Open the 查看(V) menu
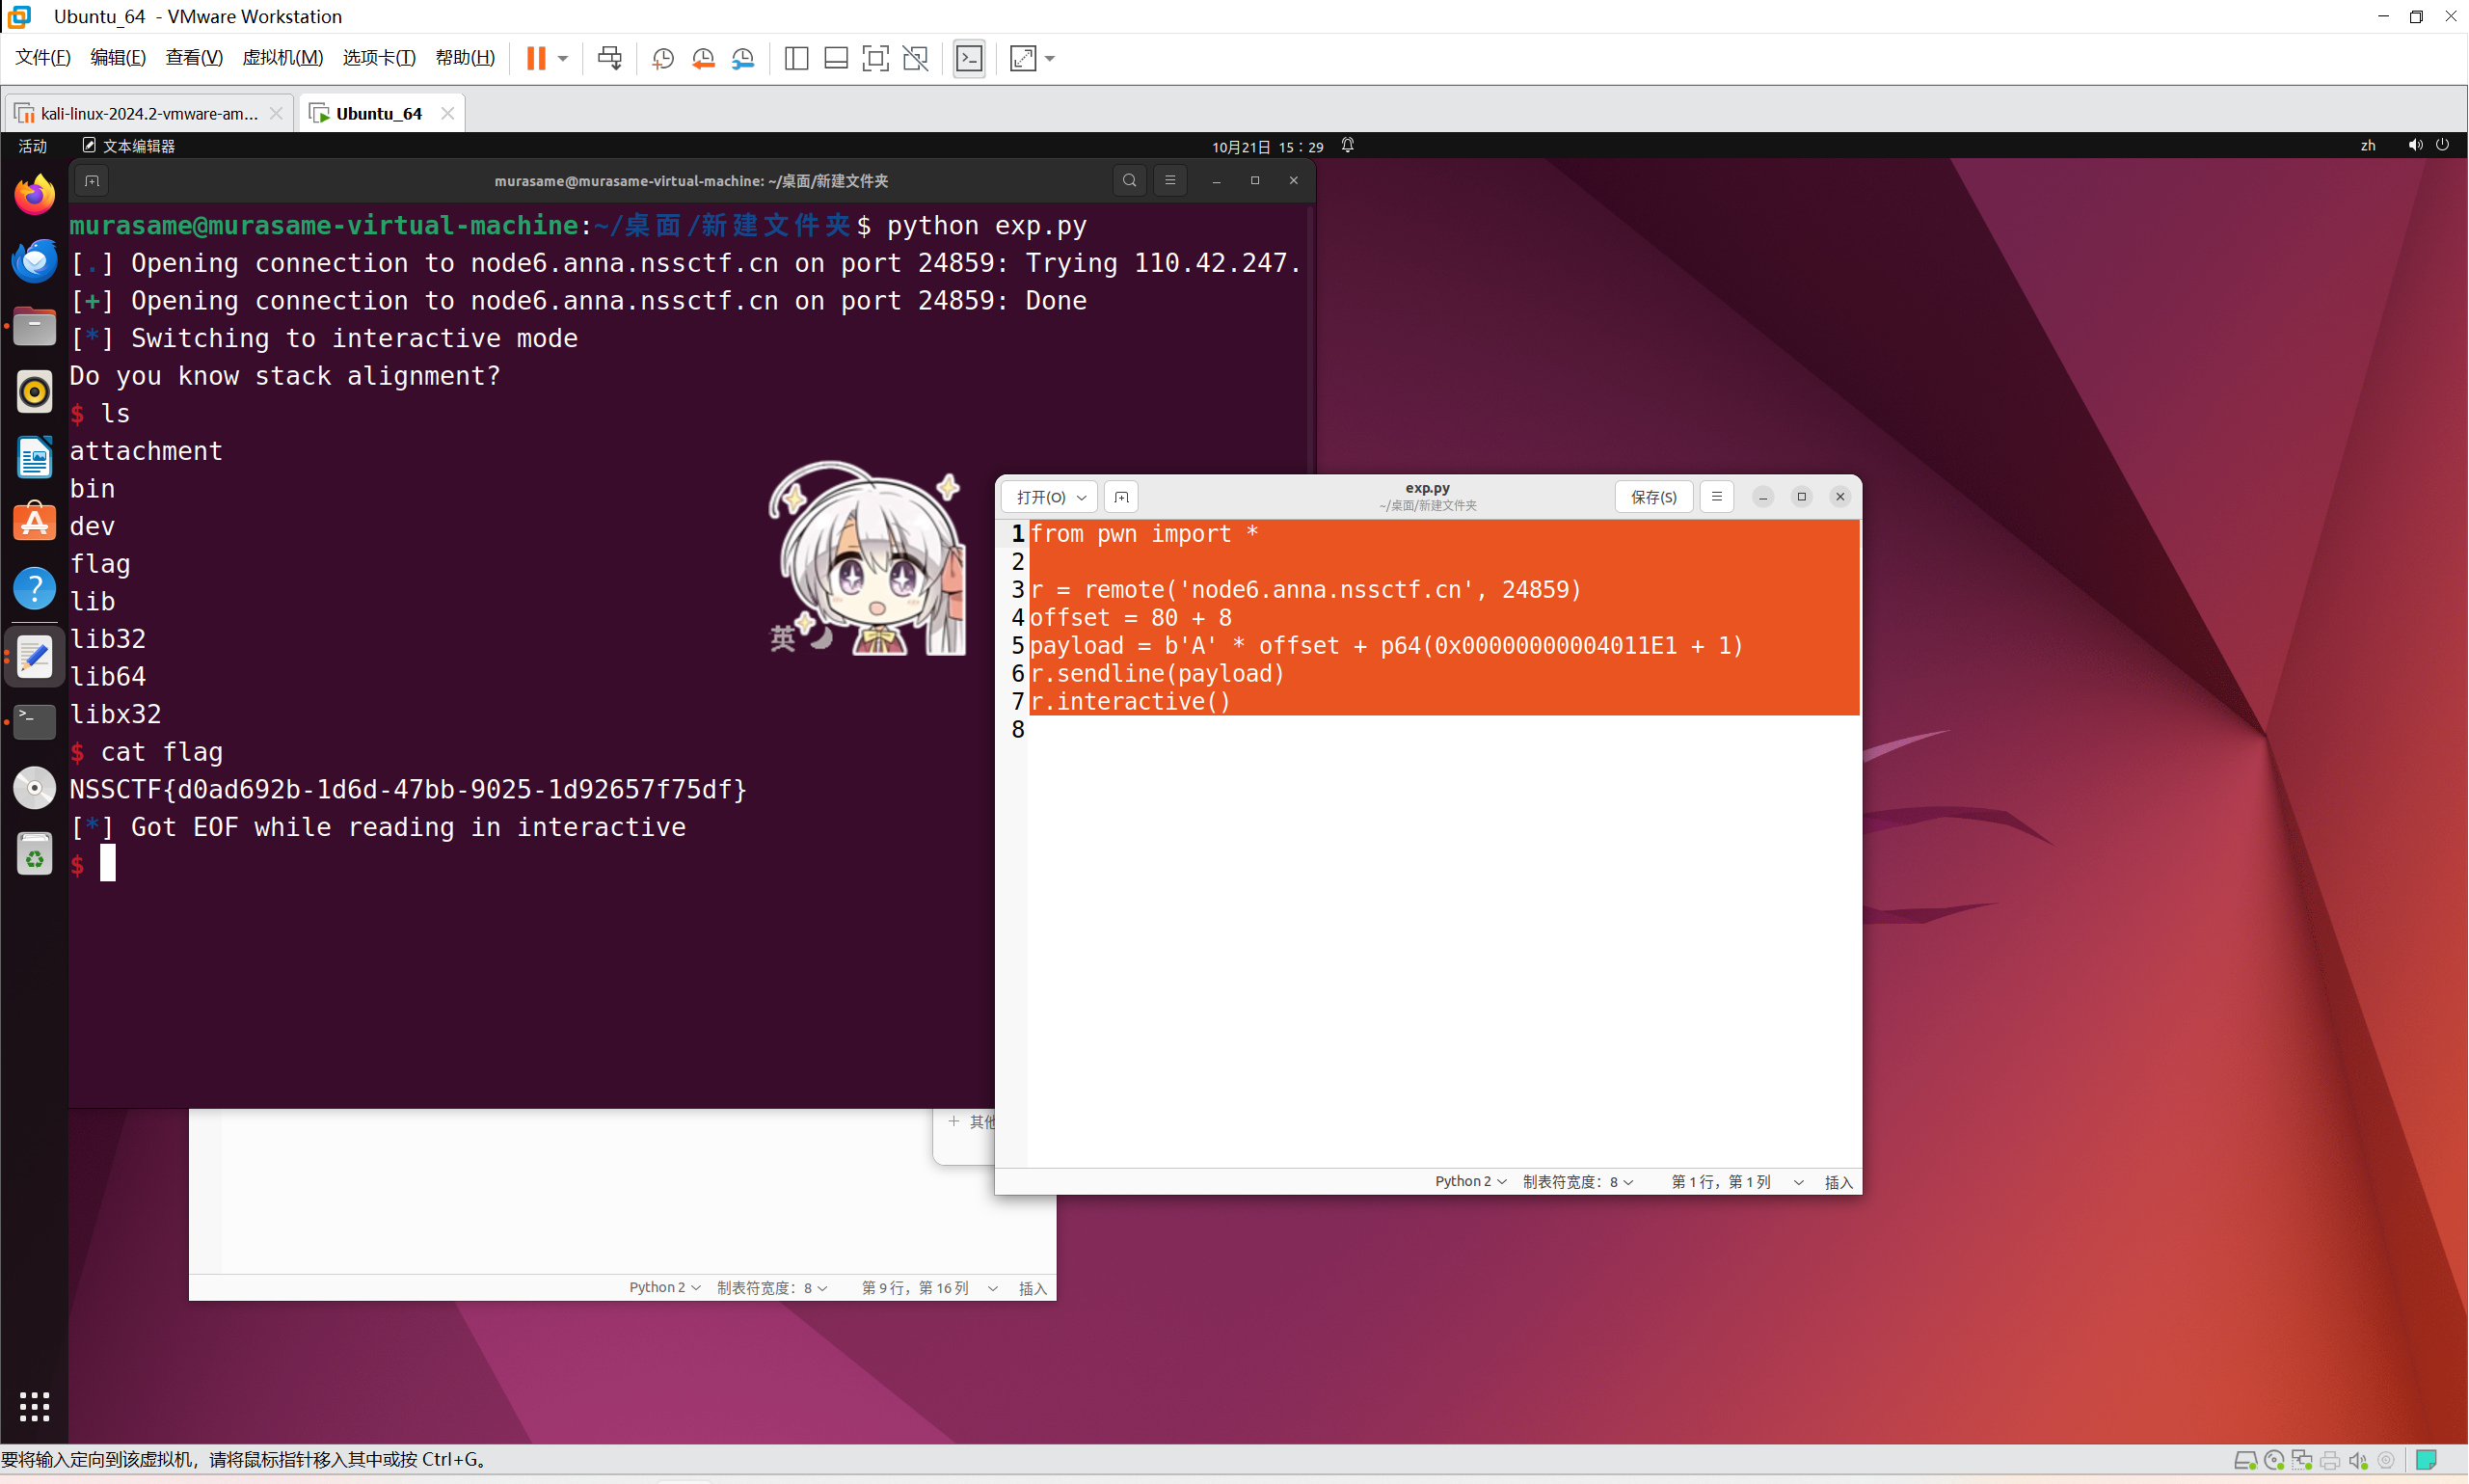The height and width of the screenshot is (1484, 2469). (x=194, y=58)
